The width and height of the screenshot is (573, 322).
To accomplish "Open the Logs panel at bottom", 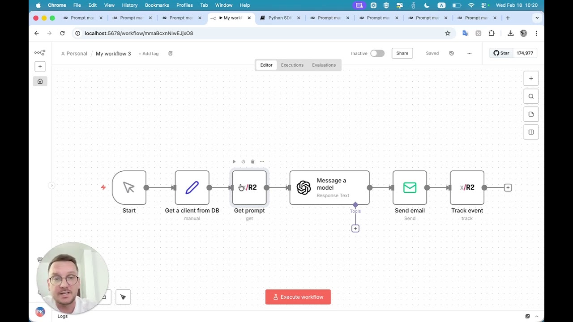I will coord(63,316).
